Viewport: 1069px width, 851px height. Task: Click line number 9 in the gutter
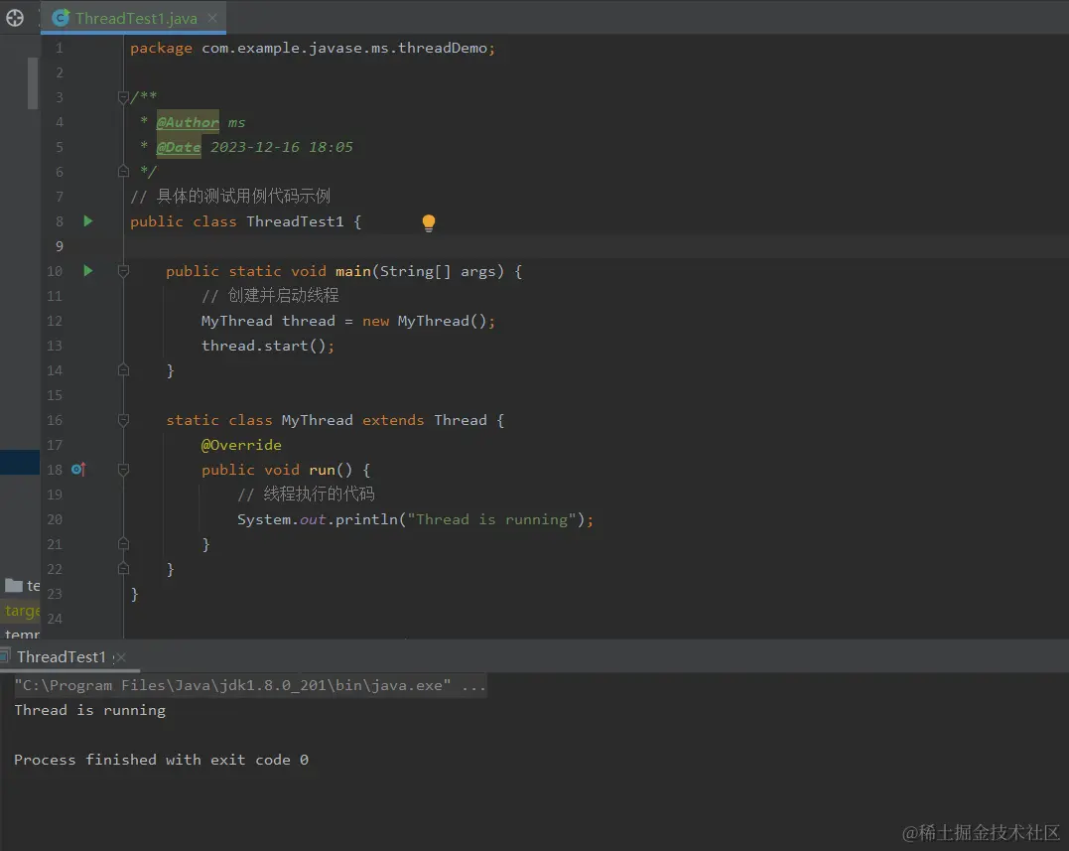[60, 246]
